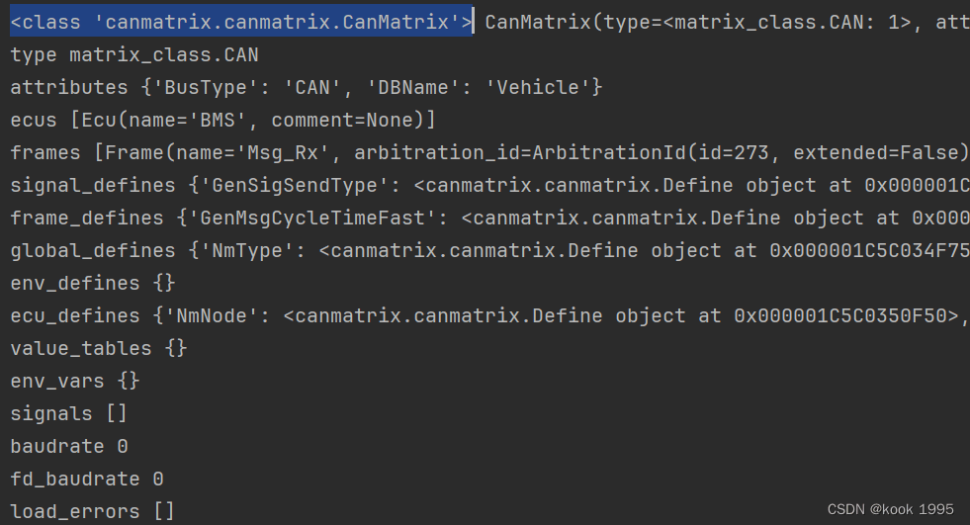Click the ecu_defines NmNode line
The height and width of the screenshot is (525, 970).
click(490, 316)
